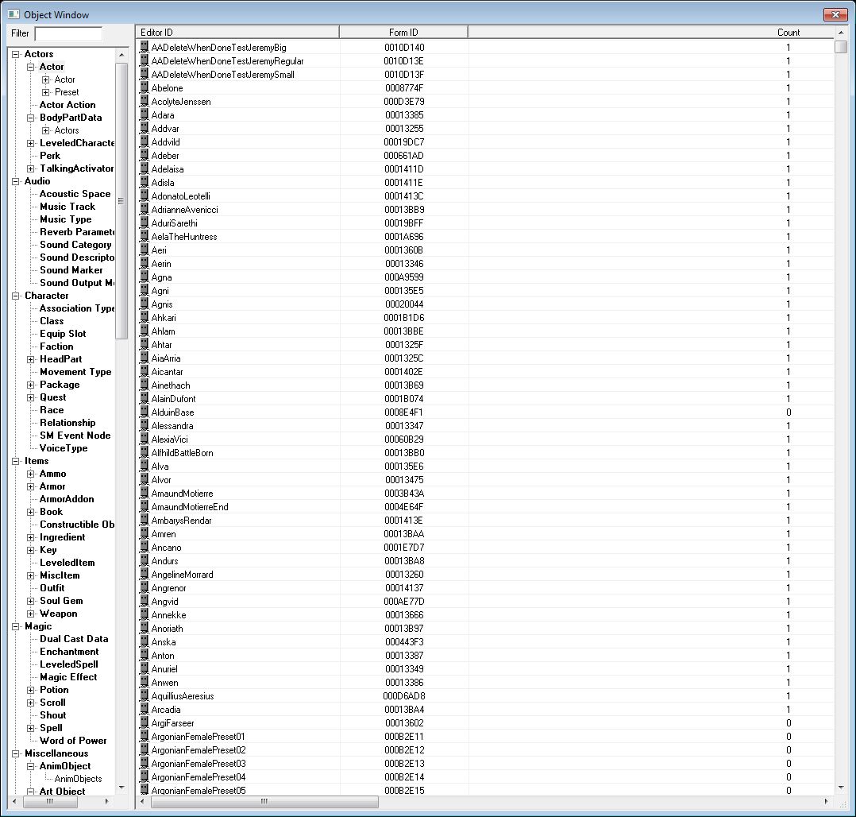Expand the TalkingActivator node
Image resolution: width=856 pixels, height=817 pixels.
[31, 168]
